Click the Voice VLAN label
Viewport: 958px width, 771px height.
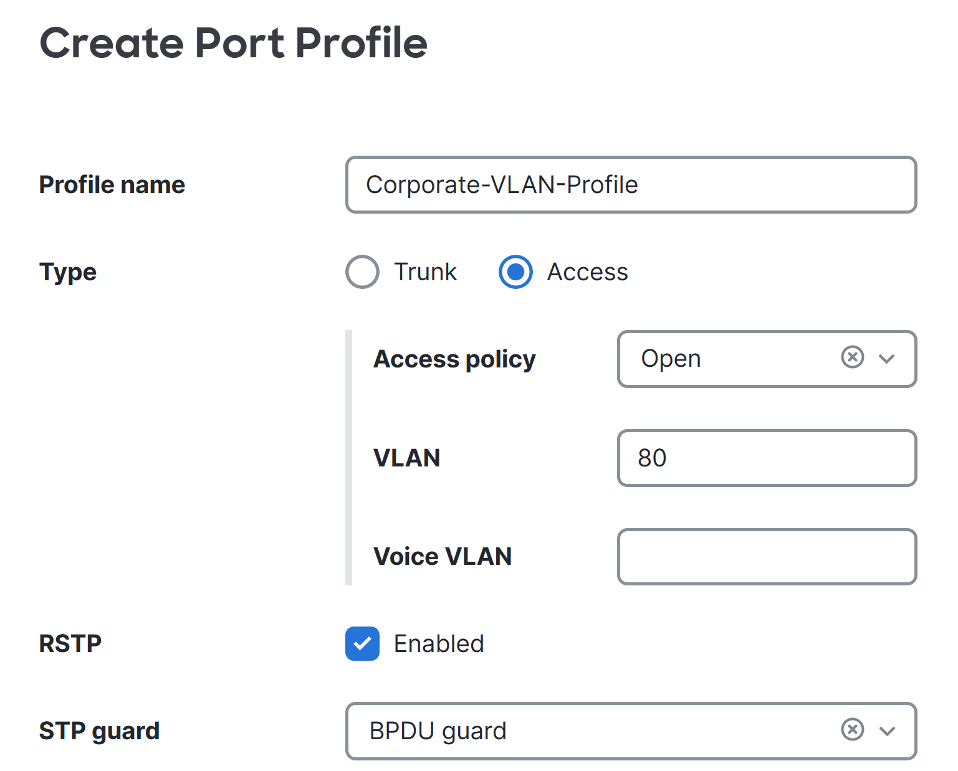443,556
